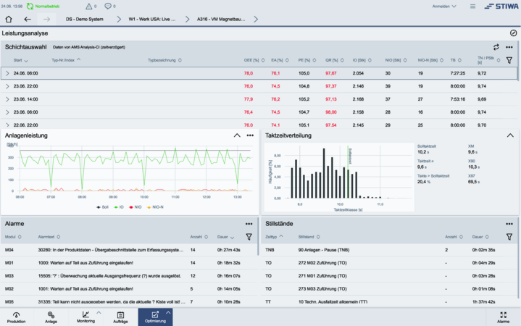Open Anlagenleistung more options menu
Viewport: 521px width, 326px height.
250,135
